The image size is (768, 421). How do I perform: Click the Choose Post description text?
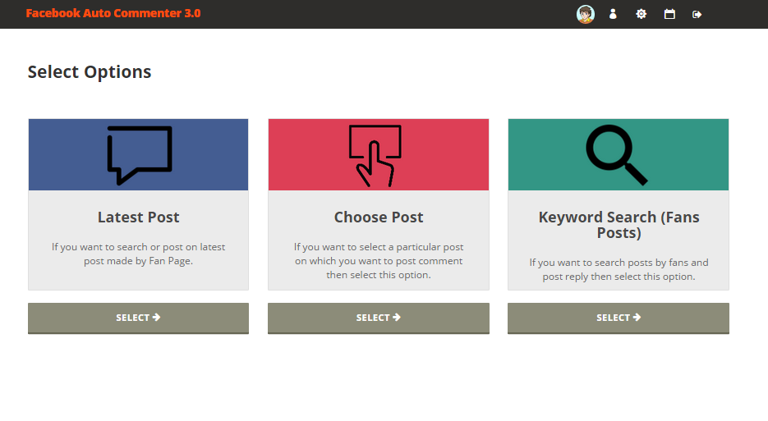click(379, 261)
